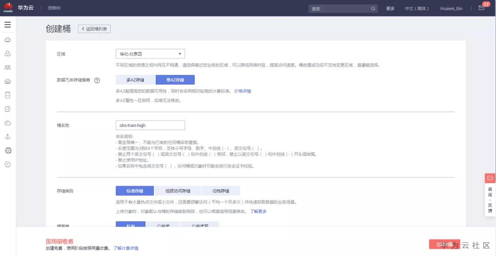
Task: Click the search magnifier icon
Action: (x=373, y=9)
